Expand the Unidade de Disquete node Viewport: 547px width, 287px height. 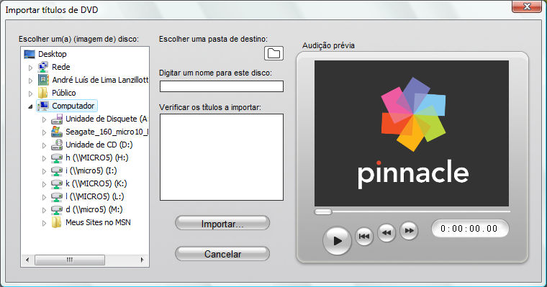pyautogui.click(x=45, y=119)
